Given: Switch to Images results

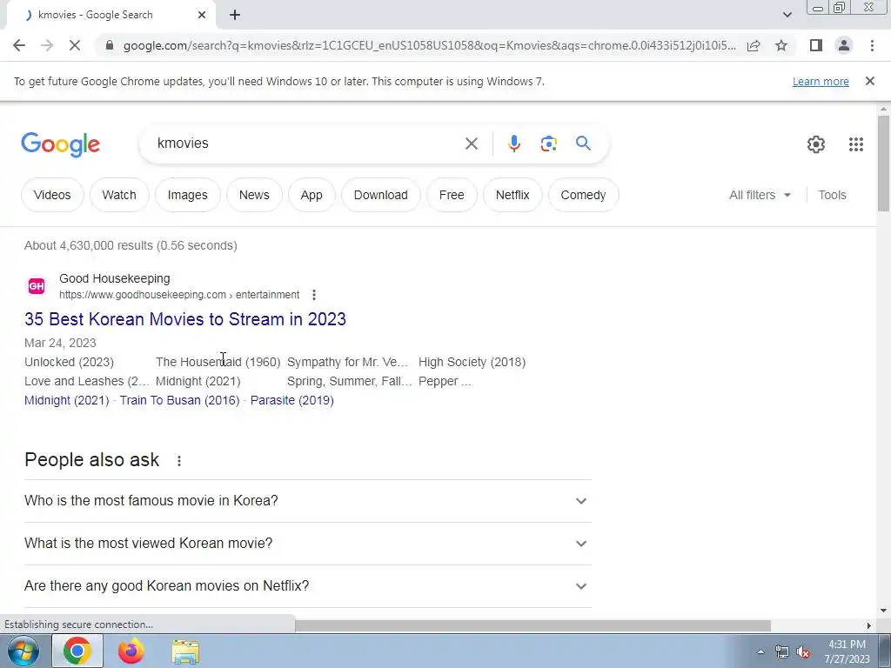Looking at the screenshot, I should 188,195.
